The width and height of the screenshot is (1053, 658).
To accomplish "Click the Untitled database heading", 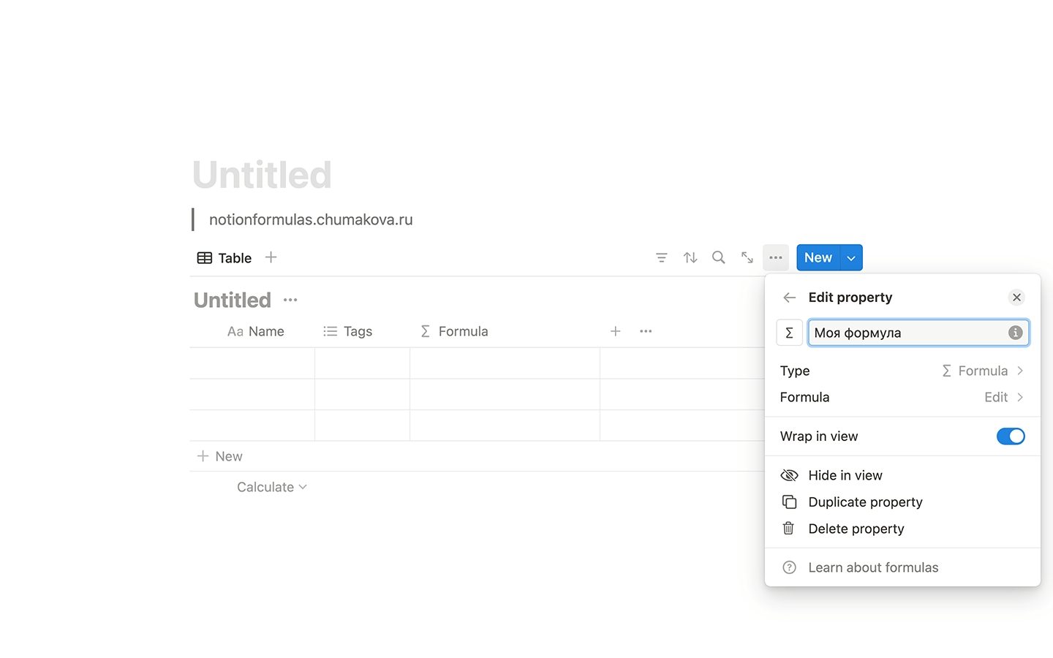I will (x=233, y=300).
